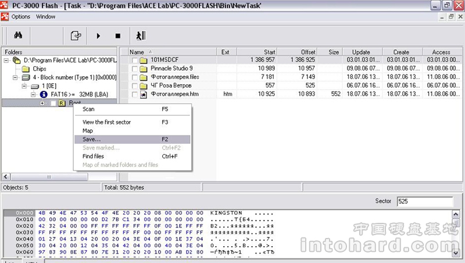The height and width of the screenshot is (263, 465).
Task: Tick the Pinnacle Studio 9 checkbox
Action: click(135, 69)
